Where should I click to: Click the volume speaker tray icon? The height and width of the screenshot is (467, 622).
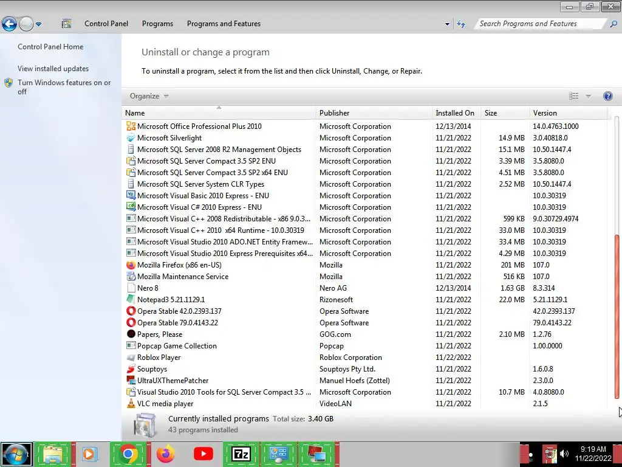(x=564, y=454)
